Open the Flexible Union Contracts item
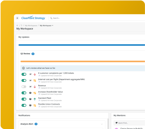The image size is (145, 129). (49, 104)
